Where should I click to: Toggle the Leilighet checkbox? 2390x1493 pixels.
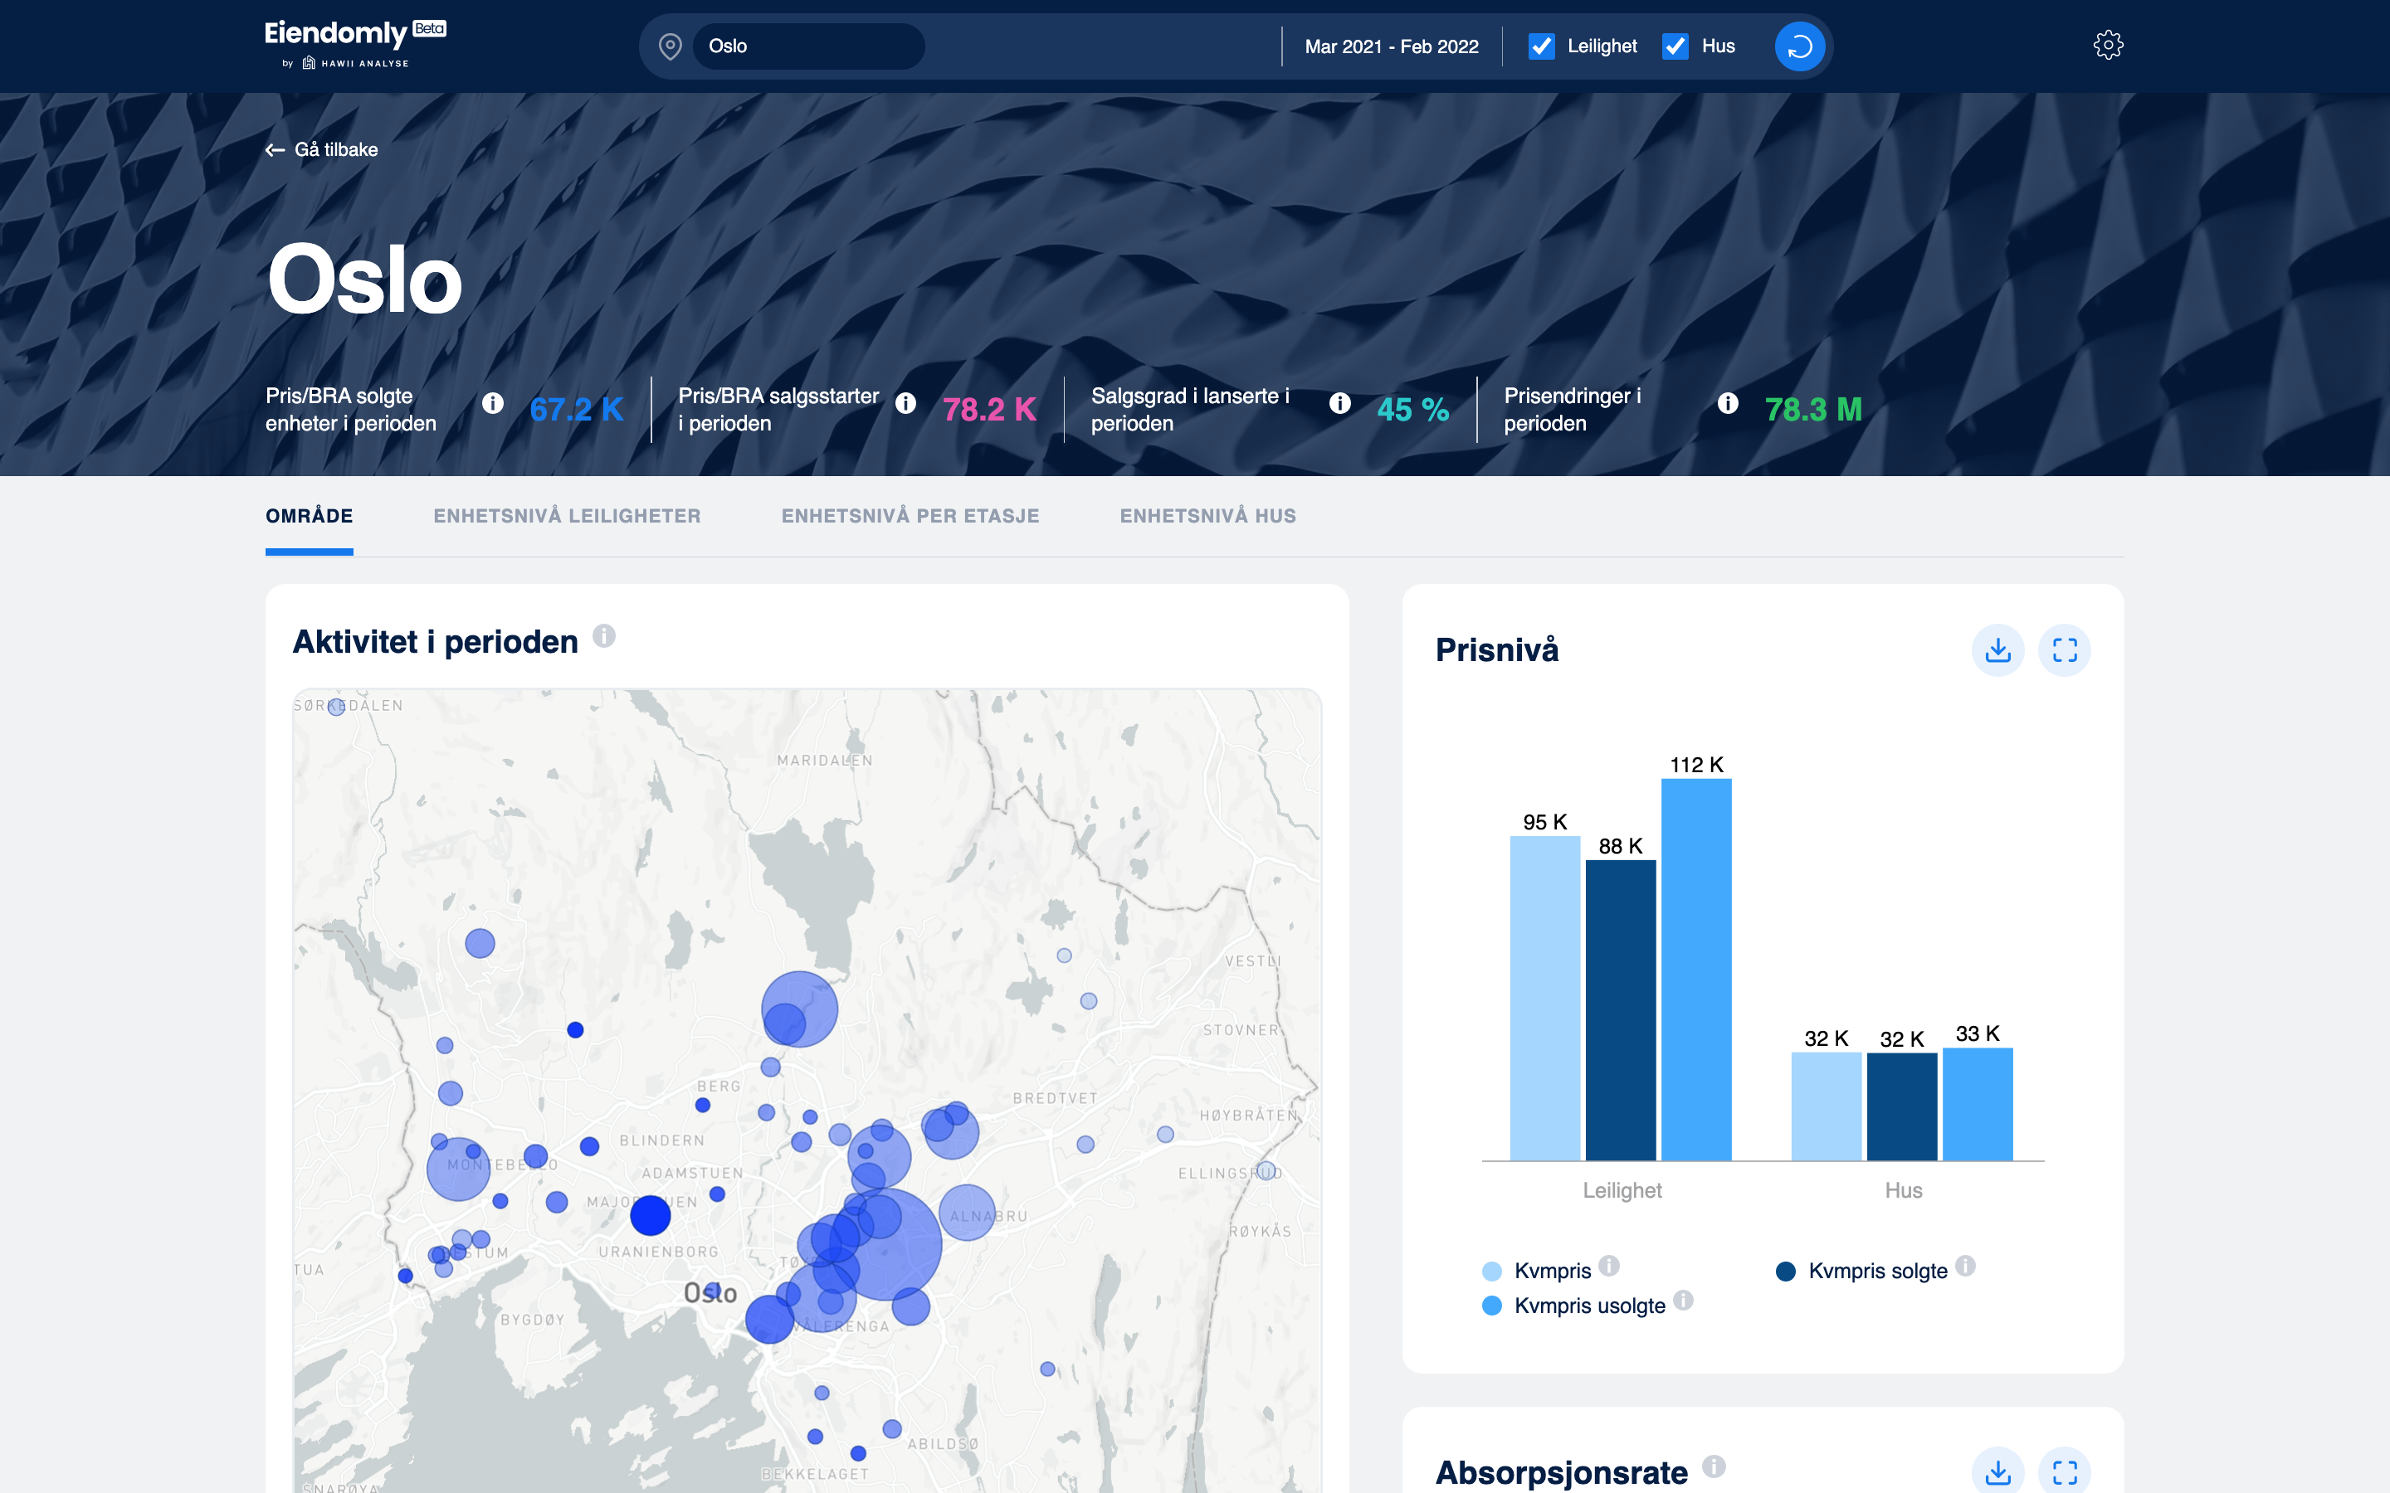tap(1542, 46)
